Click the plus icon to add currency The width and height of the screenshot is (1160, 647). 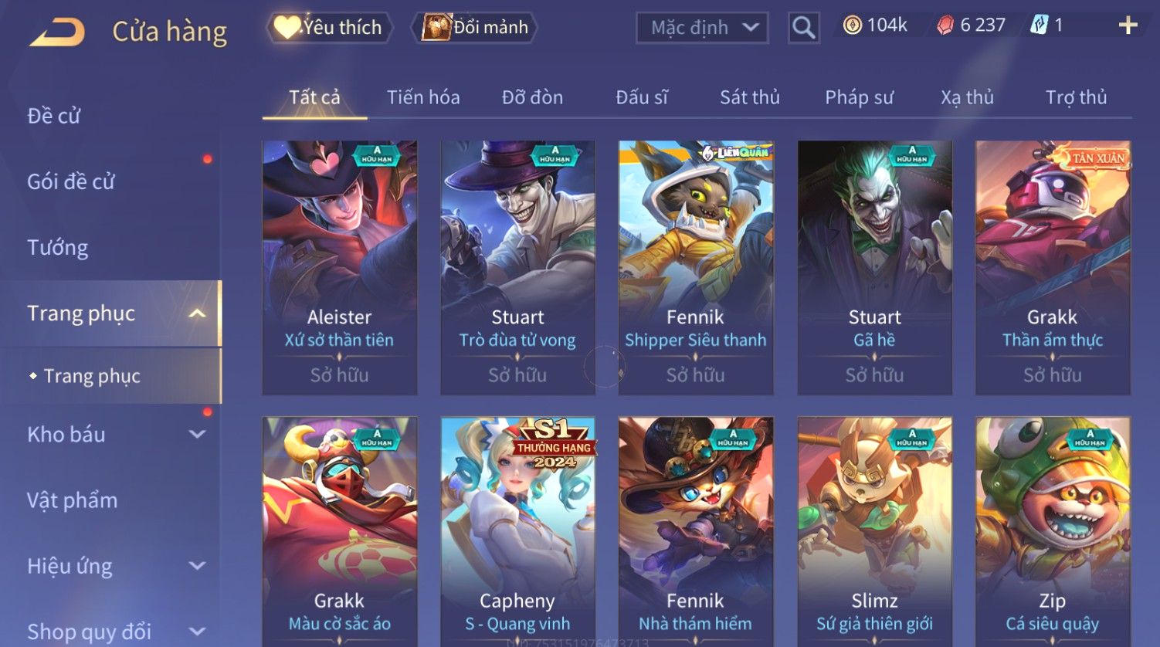tap(1128, 25)
